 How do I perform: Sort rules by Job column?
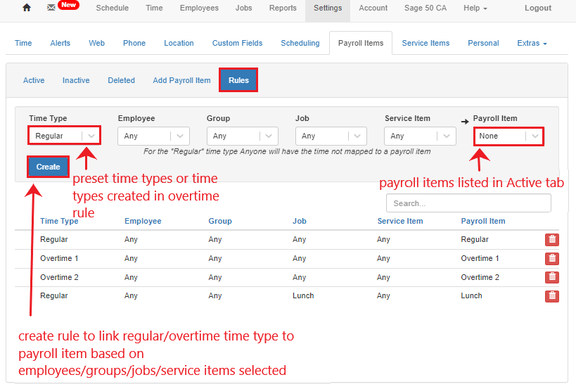(x=300, y=221)
